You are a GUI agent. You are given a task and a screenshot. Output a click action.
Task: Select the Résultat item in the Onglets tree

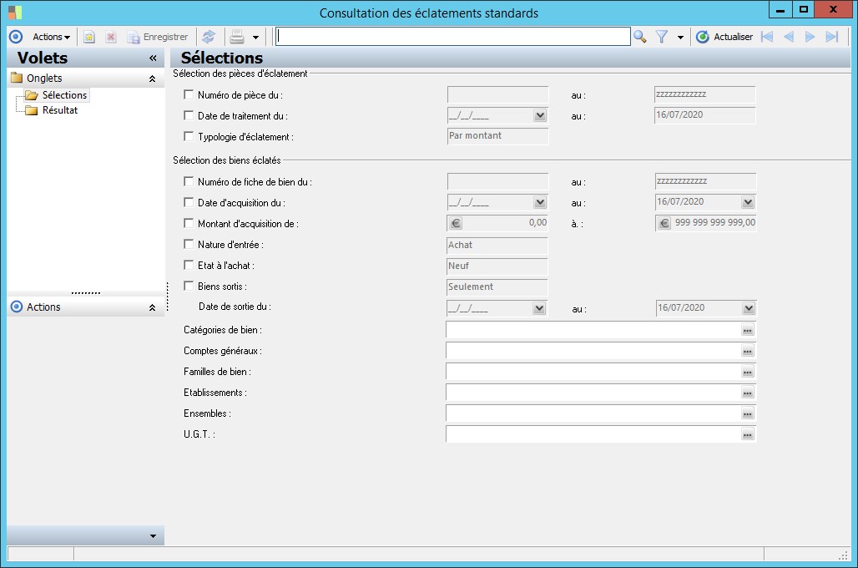tap(59, 110)
